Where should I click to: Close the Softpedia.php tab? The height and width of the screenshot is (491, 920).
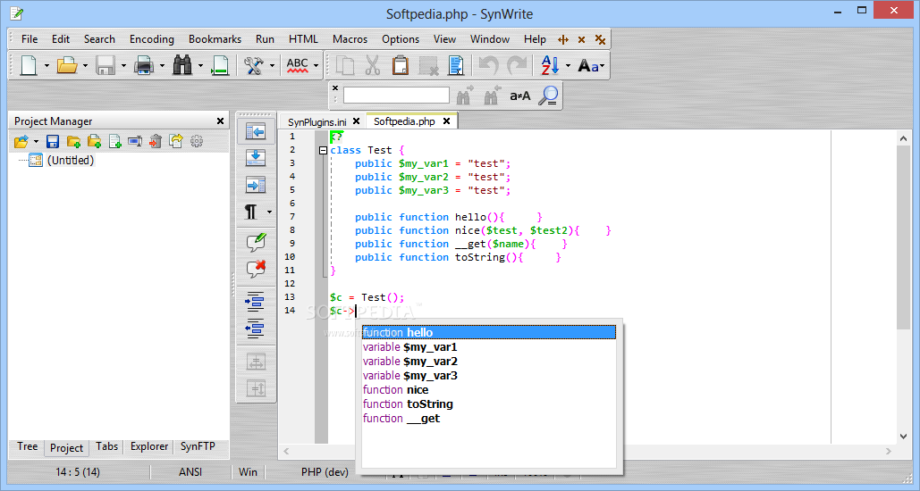click(446, 121)
